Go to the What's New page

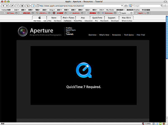tap(104, 35)
